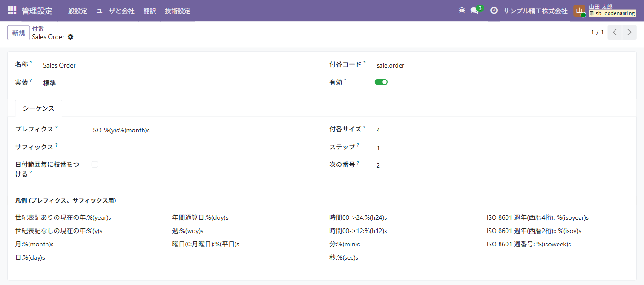Select the シーケンス tab
The height and width of the screenshot is (285, 644).
(39, 108)
